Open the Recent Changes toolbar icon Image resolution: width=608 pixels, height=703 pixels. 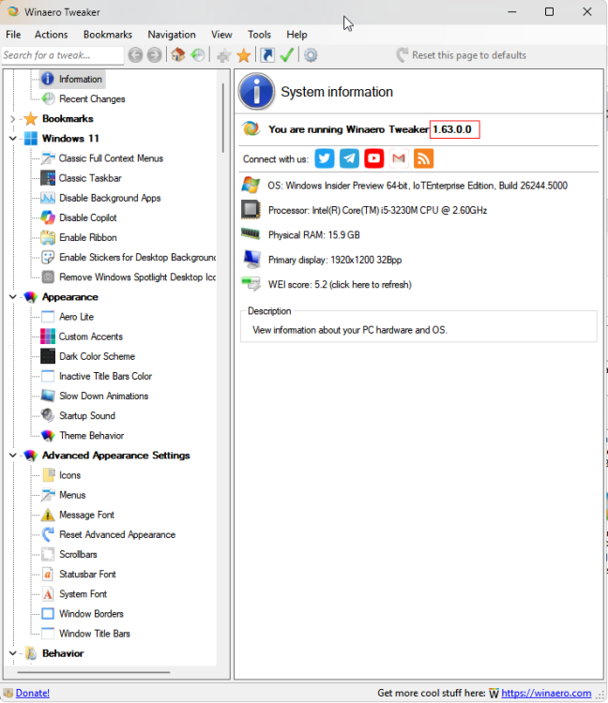pos(198,55)
